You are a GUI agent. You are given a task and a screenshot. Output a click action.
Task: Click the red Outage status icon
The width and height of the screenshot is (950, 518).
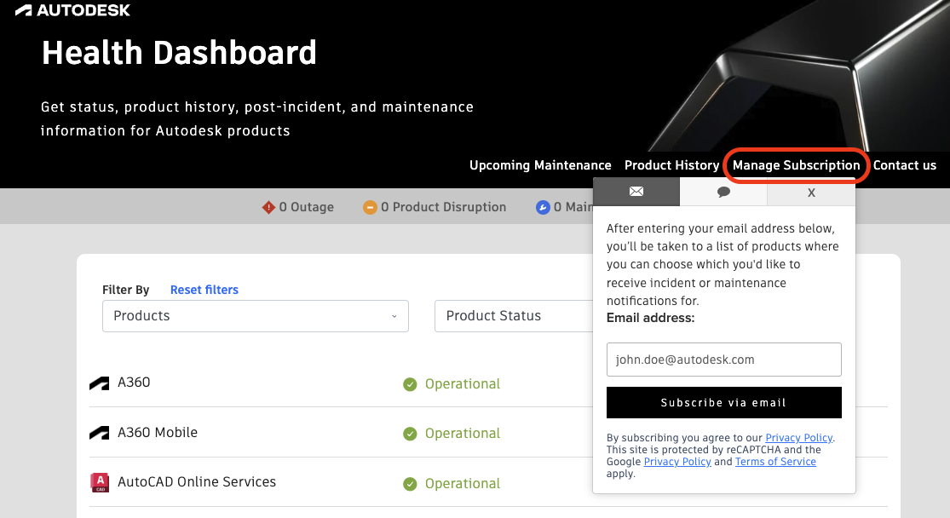pos(268,207)
